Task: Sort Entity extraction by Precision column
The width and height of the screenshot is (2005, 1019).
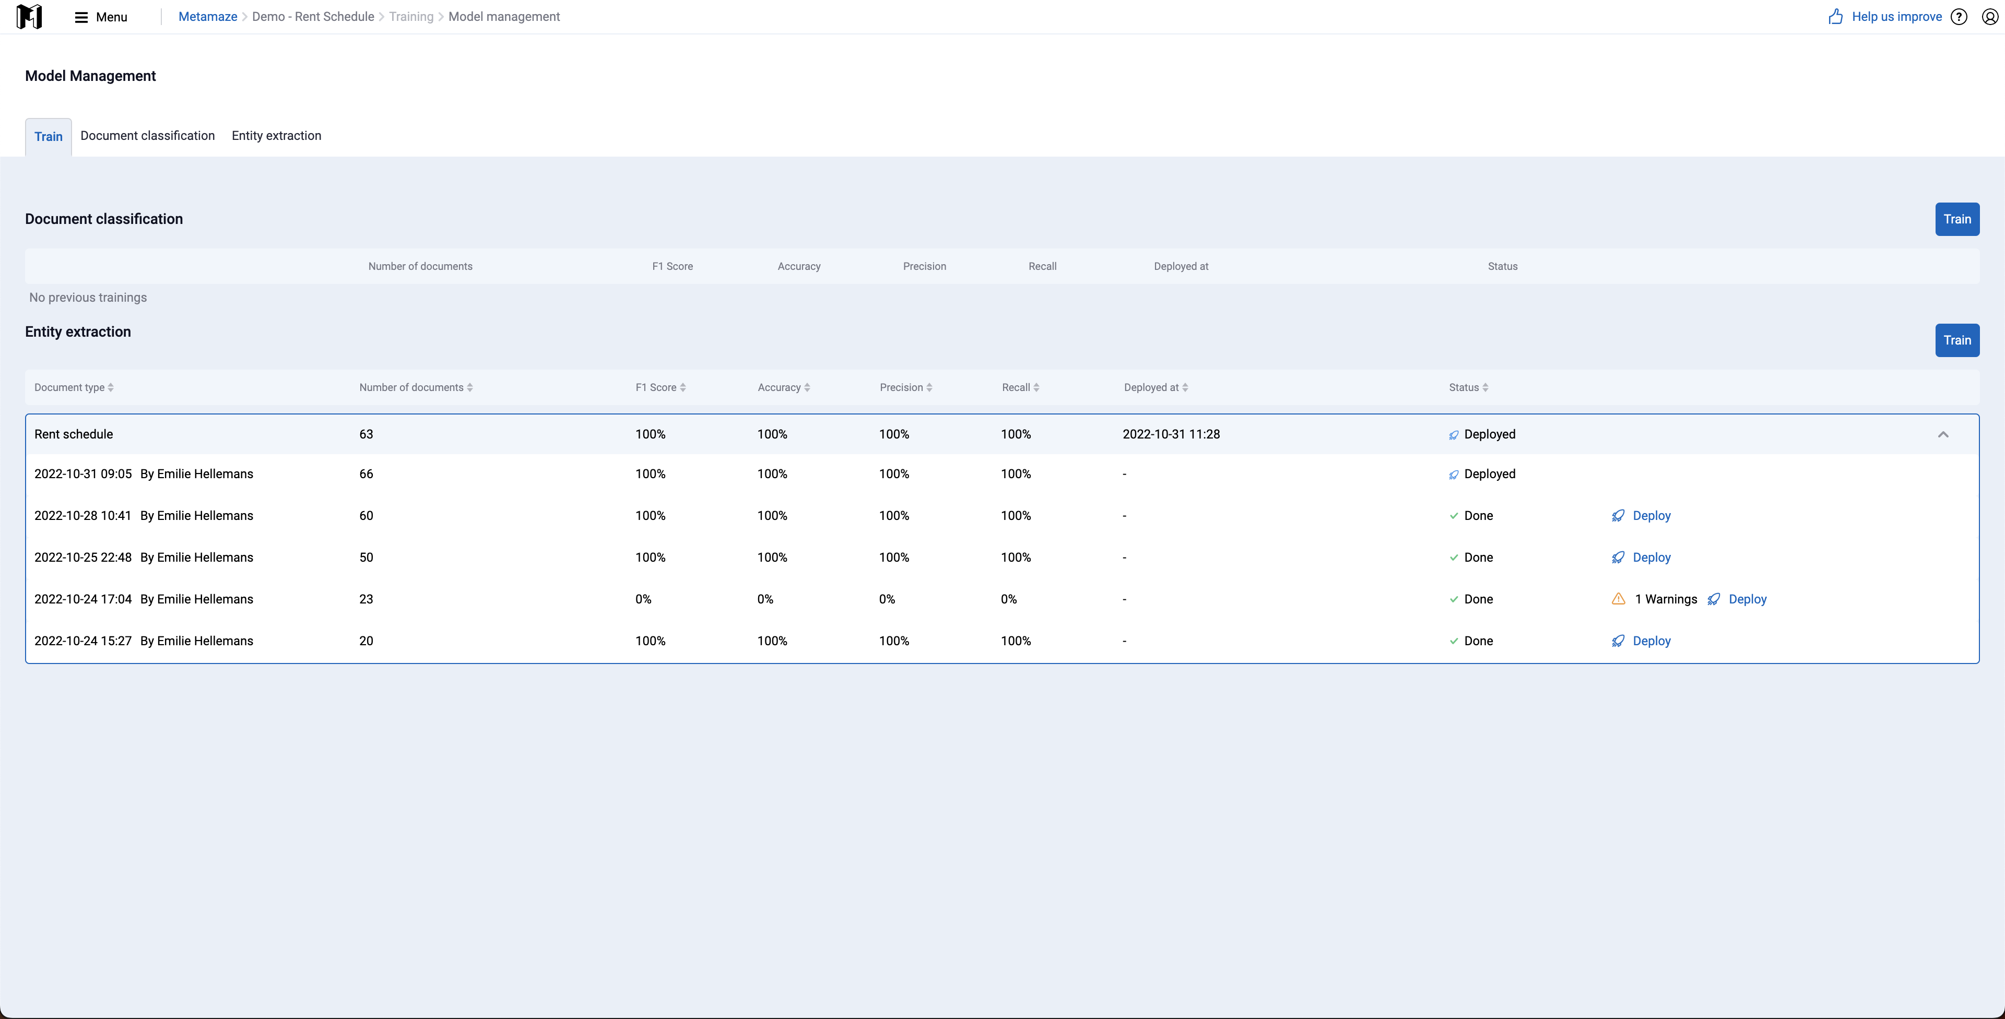Action: click(x=906, y=387)
